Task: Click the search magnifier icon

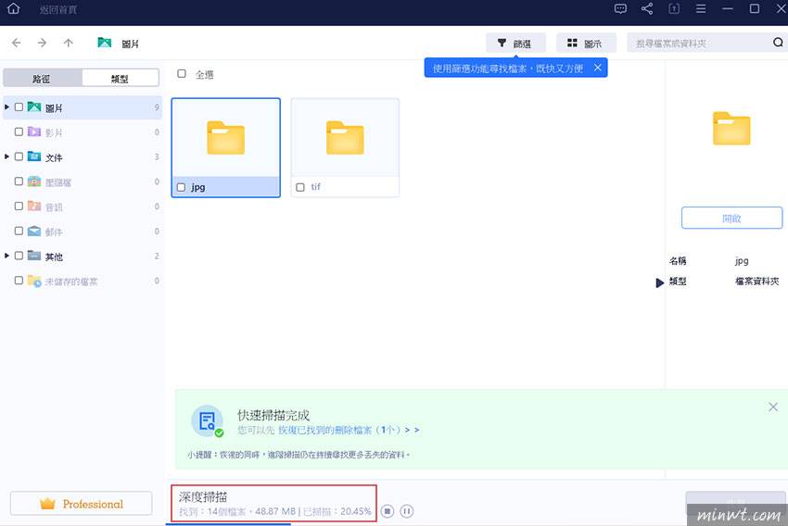Action: click(x=778, y=43)
